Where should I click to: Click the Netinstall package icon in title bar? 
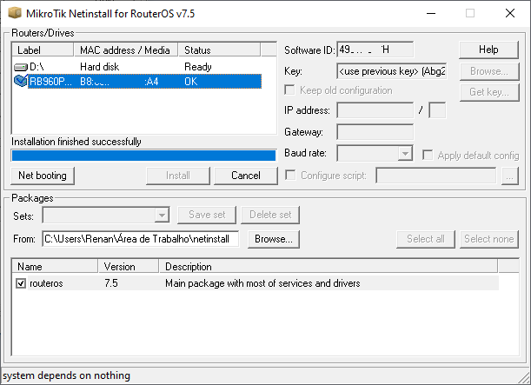click(x=15, y=13)
